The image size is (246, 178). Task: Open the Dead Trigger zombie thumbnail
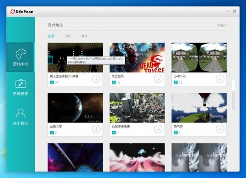[137, 58]
